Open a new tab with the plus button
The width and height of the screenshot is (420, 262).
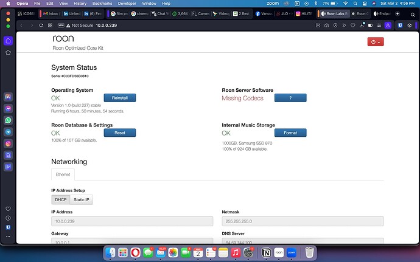[x=397, y=13]
